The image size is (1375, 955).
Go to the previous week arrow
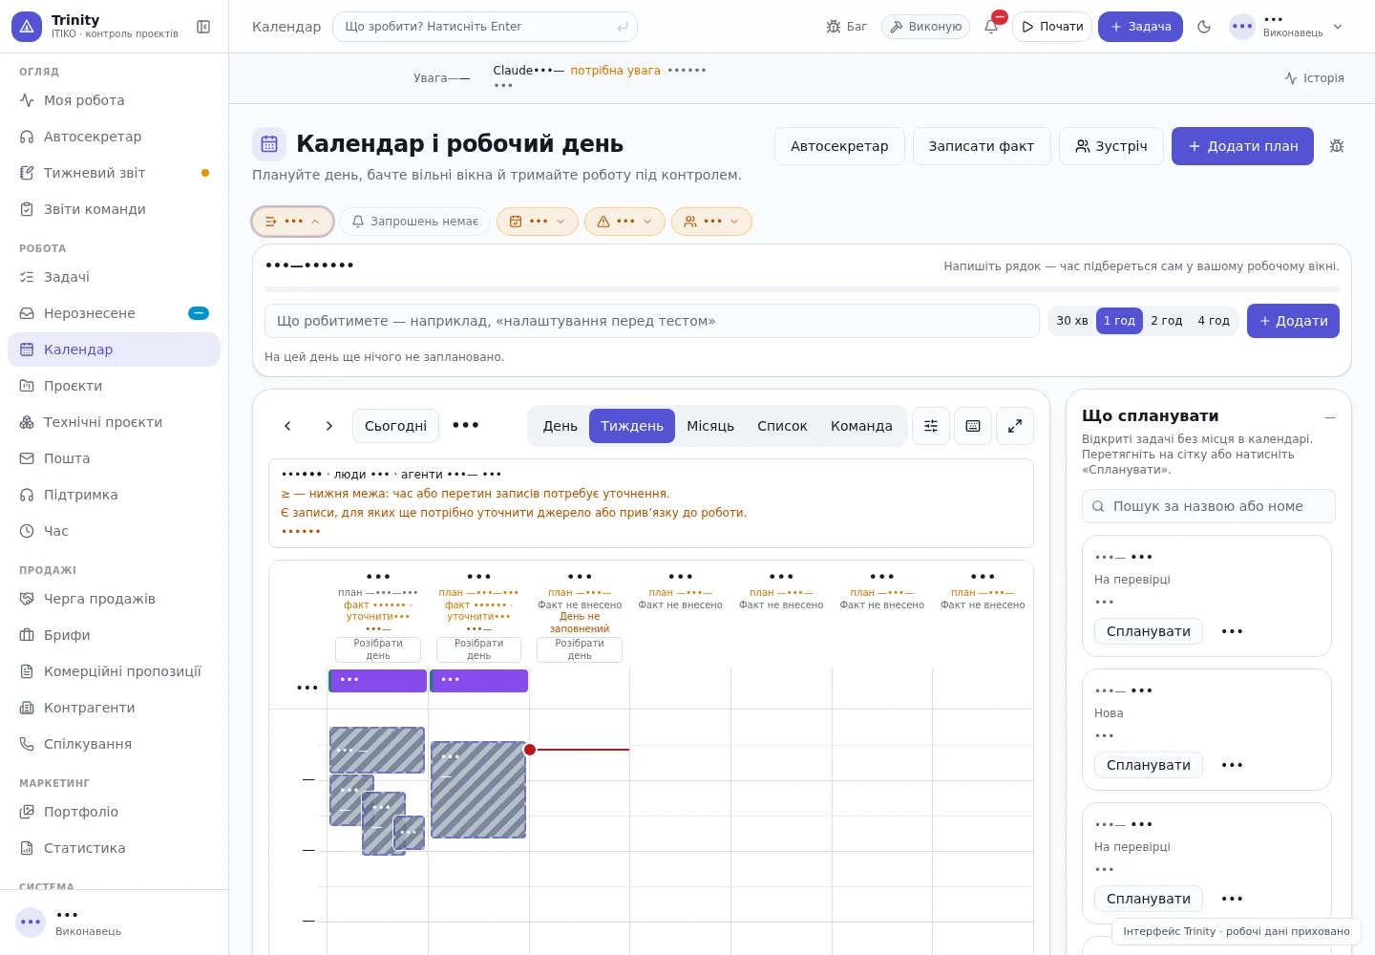point(287,426)
